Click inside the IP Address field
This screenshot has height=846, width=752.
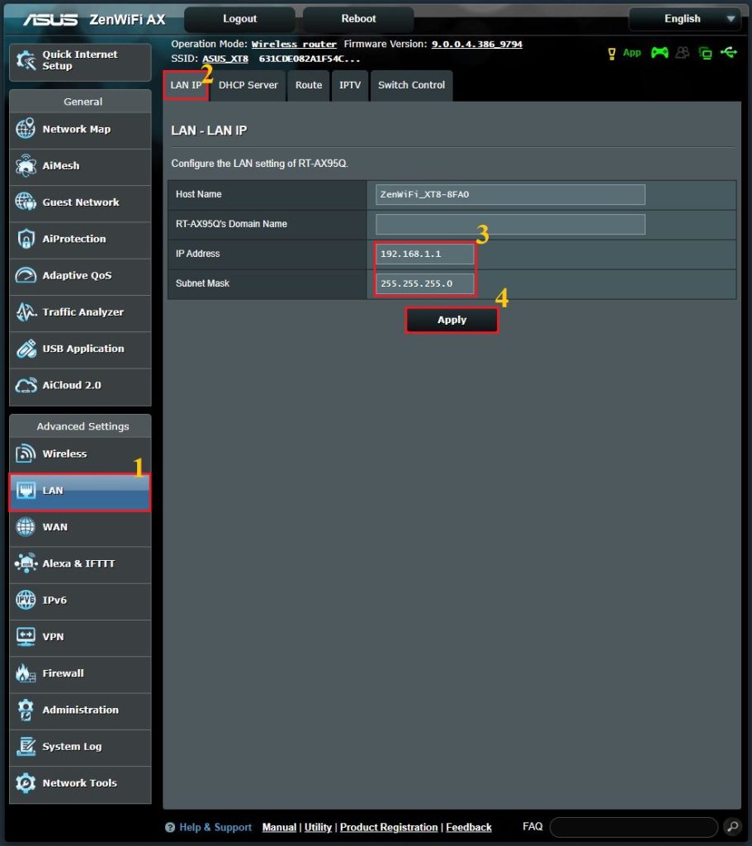423,254
